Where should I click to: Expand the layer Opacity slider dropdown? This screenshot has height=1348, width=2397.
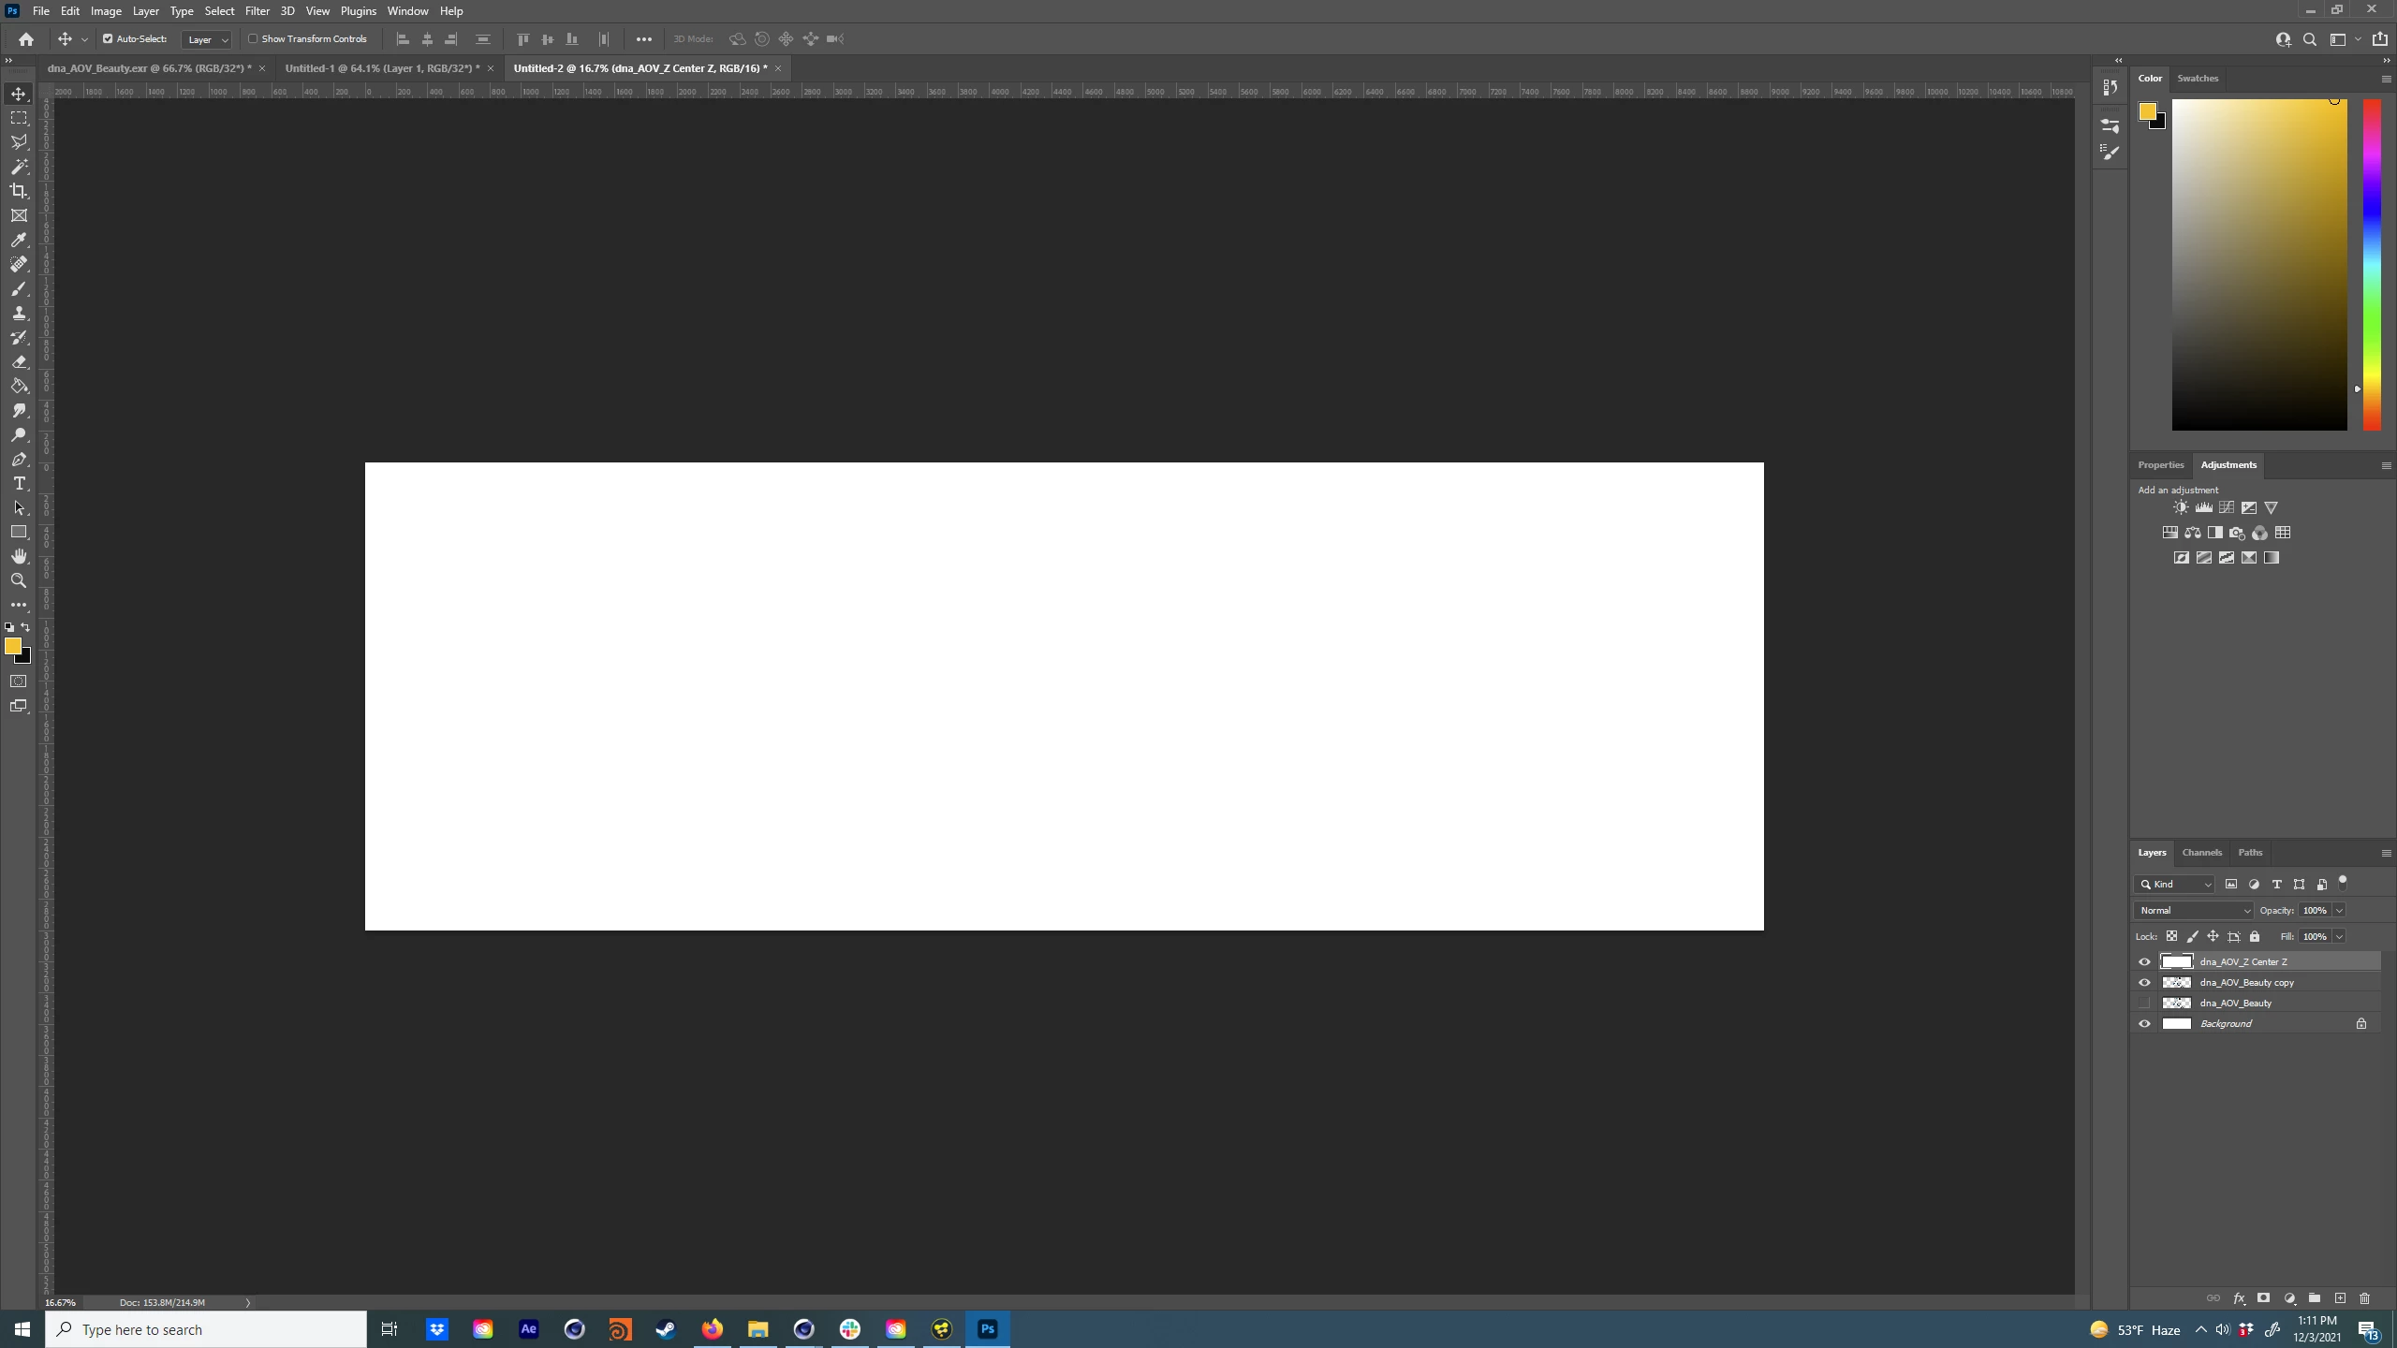click(x=2339, y=911)
